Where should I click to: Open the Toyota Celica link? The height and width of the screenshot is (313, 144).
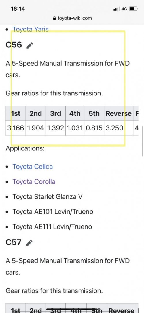33,167
